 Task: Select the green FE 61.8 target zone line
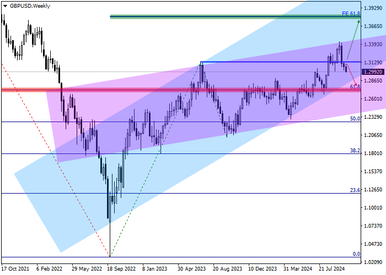235,16
